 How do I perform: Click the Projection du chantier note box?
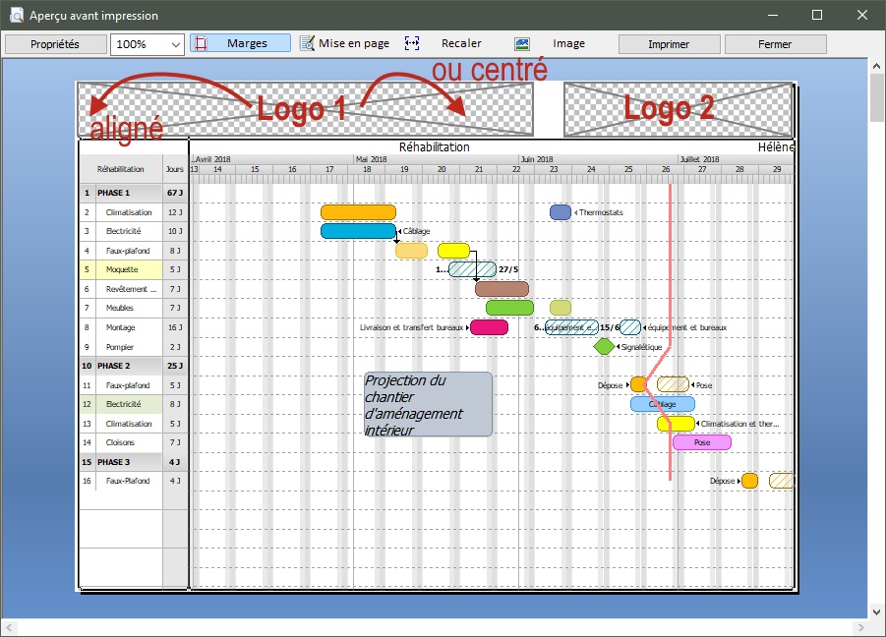[428, 404]
